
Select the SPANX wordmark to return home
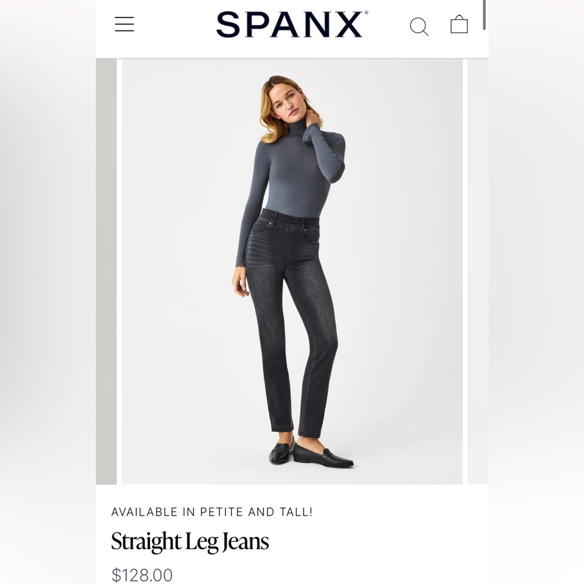tap(290, 25)
